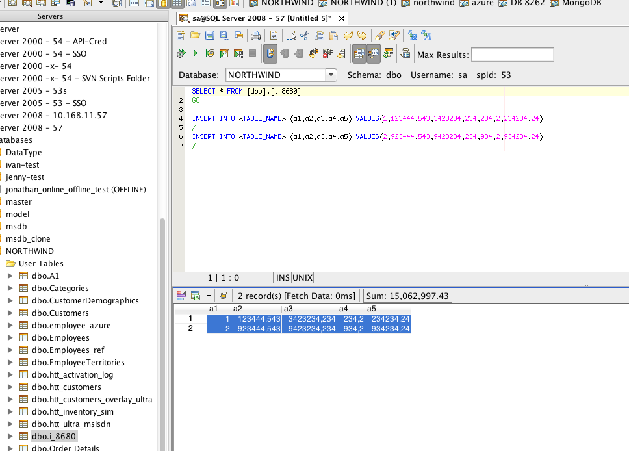Copy the selected text
Screen dimensions: 629x451
tap(319, 36)
